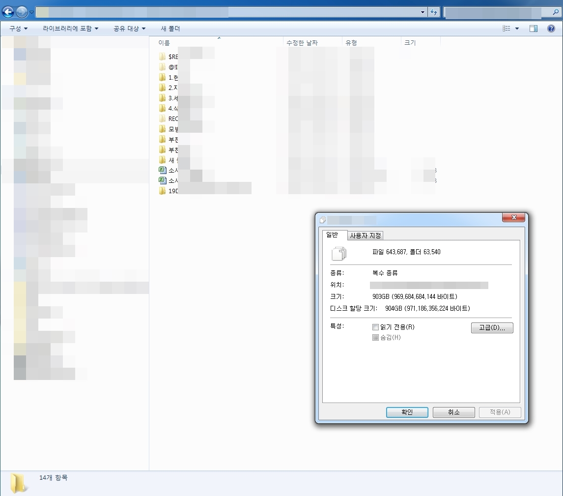This screenshot has height=496, width=563.
Task: Click the 복수 종류 type value
Action: pyautogui.click(x=385, y=273)
